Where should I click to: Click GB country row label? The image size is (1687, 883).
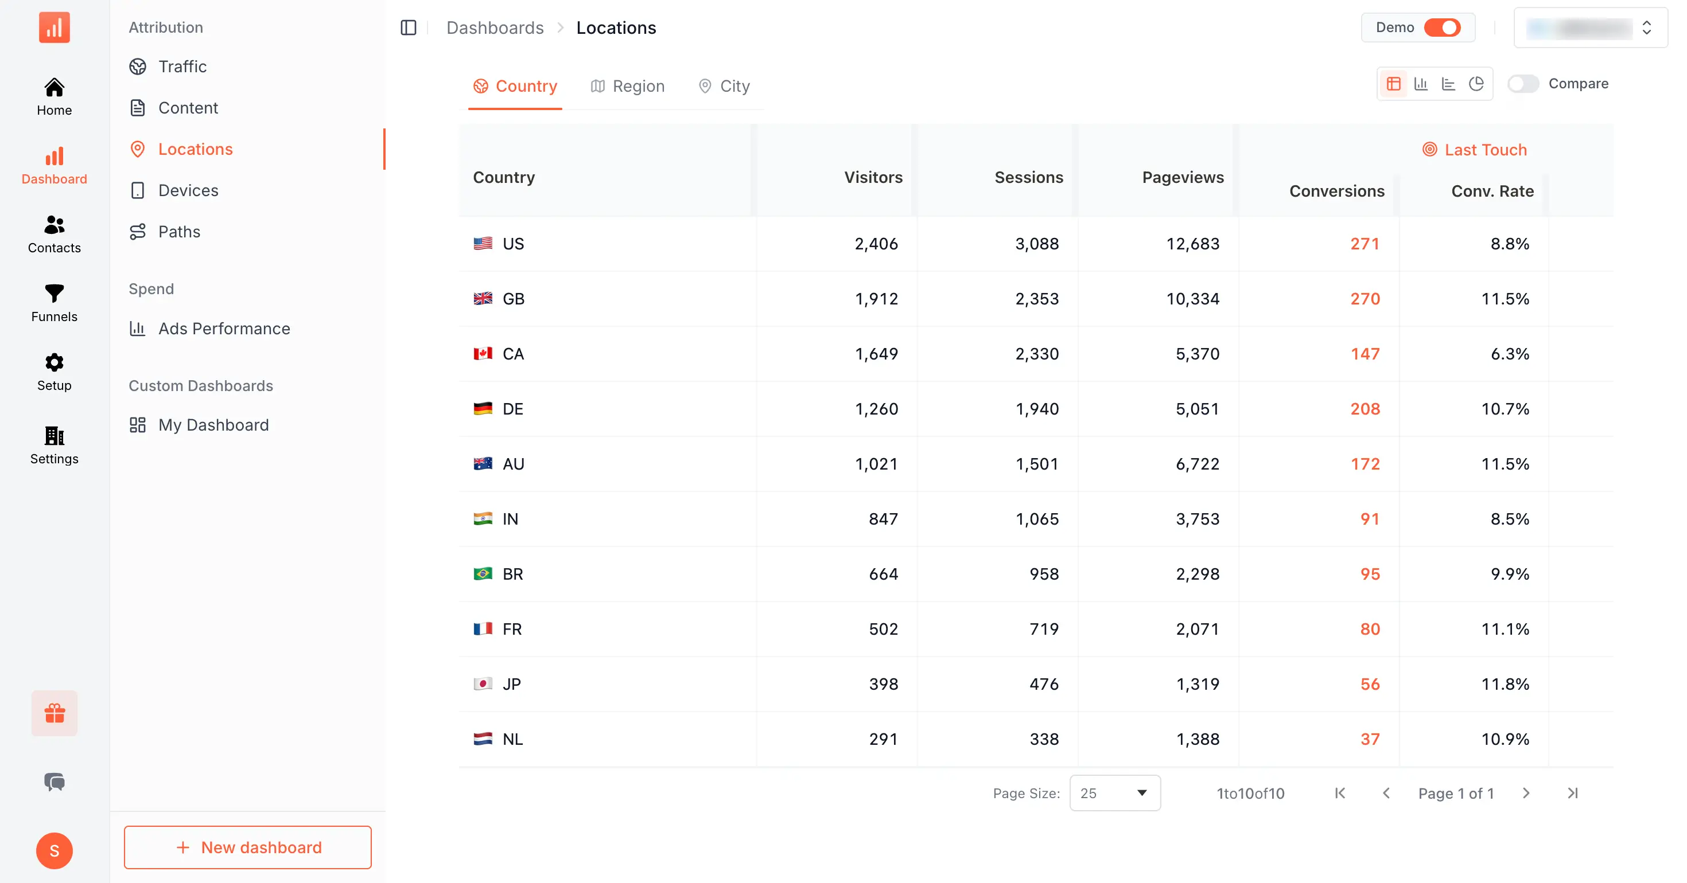(x=514, y=299)
